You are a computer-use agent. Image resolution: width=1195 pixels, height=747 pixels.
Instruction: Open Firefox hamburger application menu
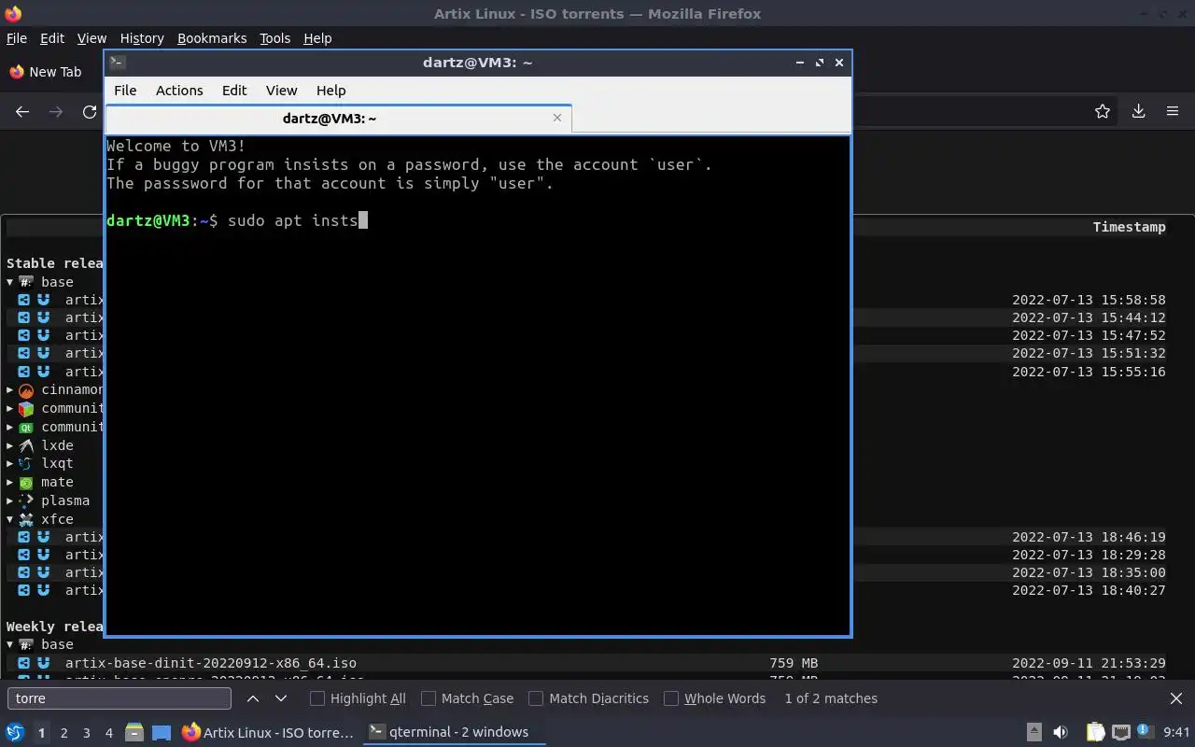1173,111
